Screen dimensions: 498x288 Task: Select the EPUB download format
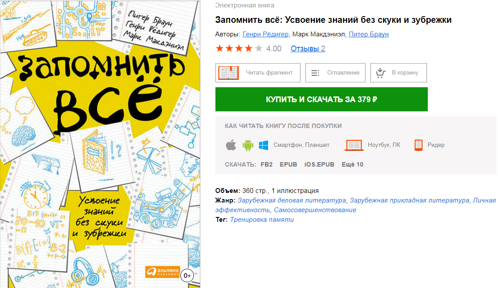pos(288,164)
